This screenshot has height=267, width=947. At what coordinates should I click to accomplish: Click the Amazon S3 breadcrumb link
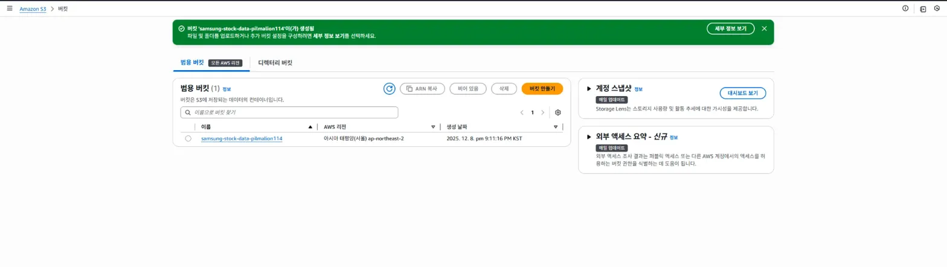33,9
